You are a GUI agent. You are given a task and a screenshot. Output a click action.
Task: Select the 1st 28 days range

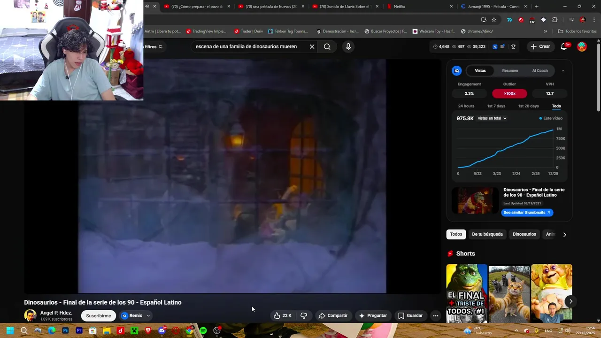point(528,106)
